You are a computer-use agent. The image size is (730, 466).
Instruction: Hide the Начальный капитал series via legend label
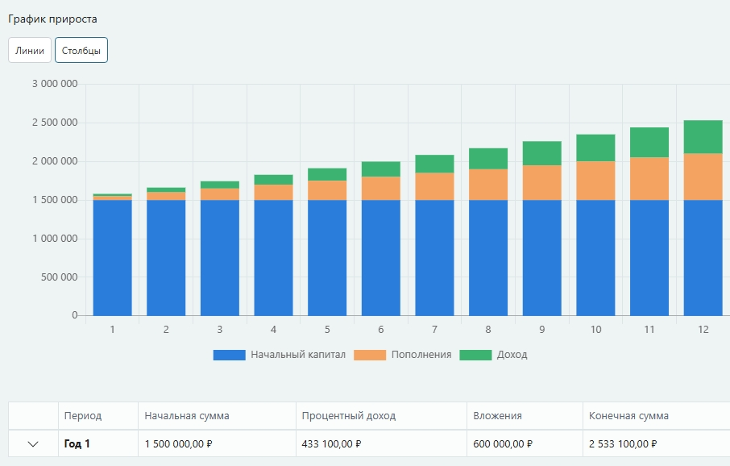coord(297,355)
